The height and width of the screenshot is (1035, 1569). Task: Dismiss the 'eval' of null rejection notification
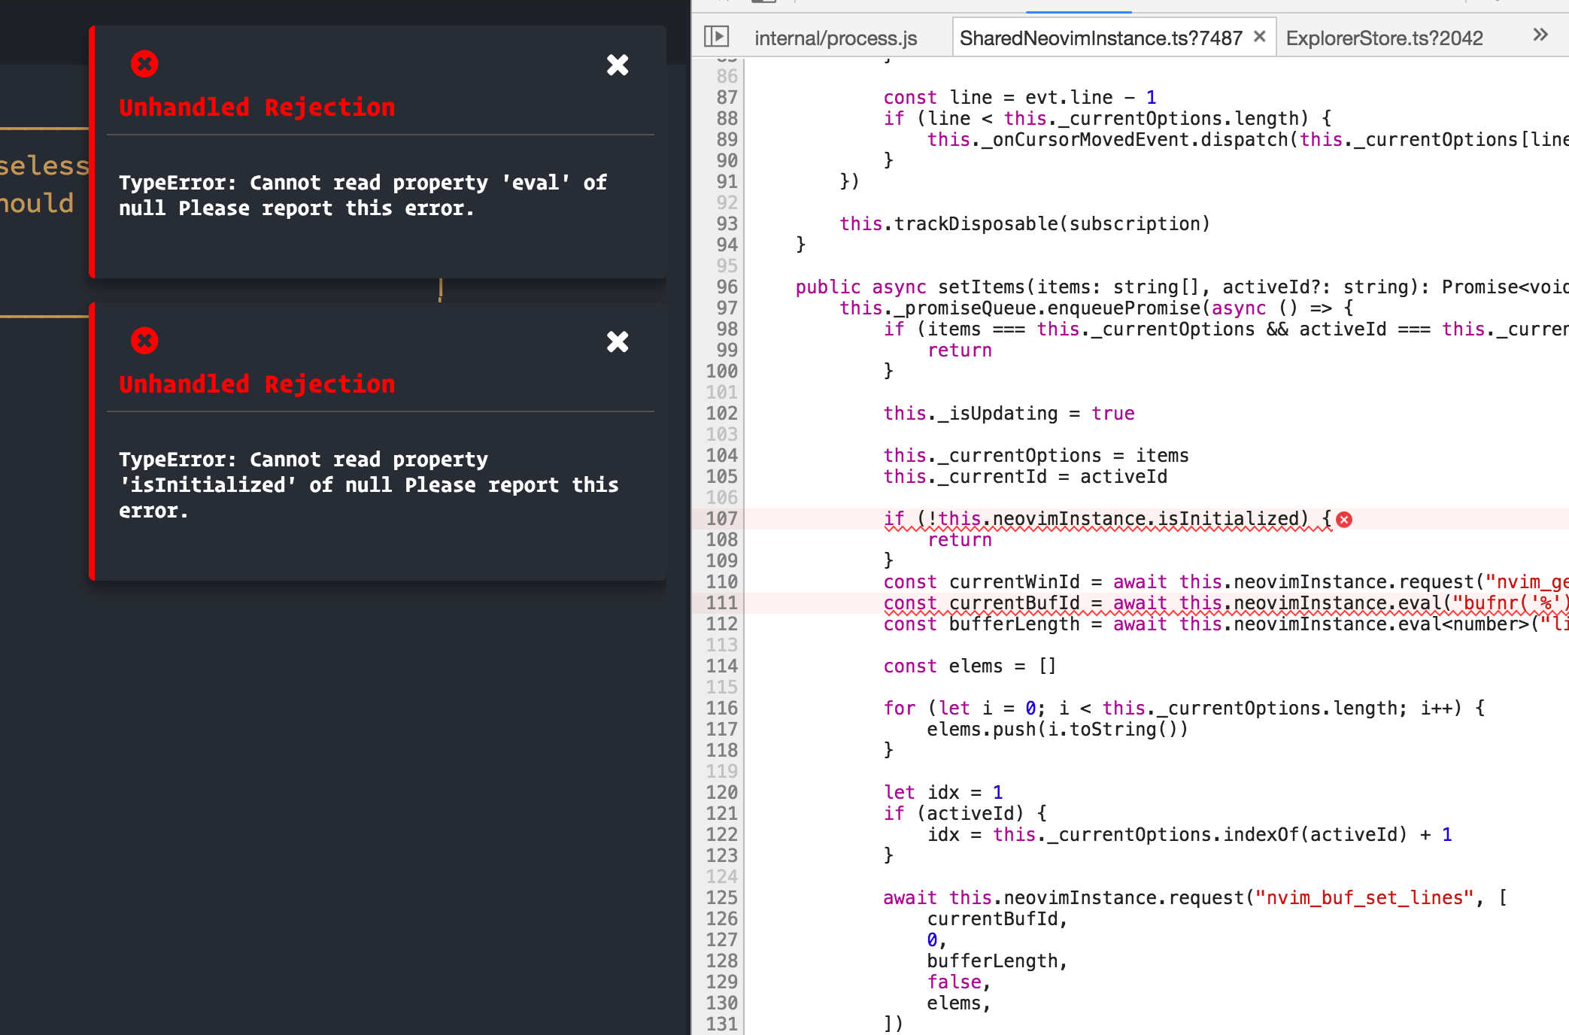pyautogui.click(x=617, y=65)
